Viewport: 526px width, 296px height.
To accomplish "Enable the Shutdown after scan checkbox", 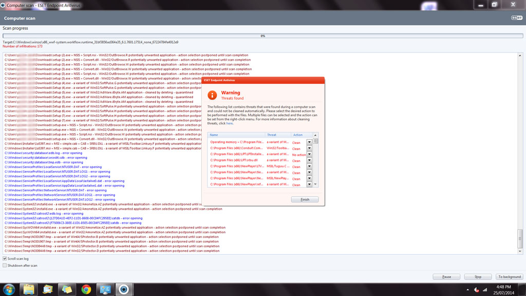I will coord(5,265).
